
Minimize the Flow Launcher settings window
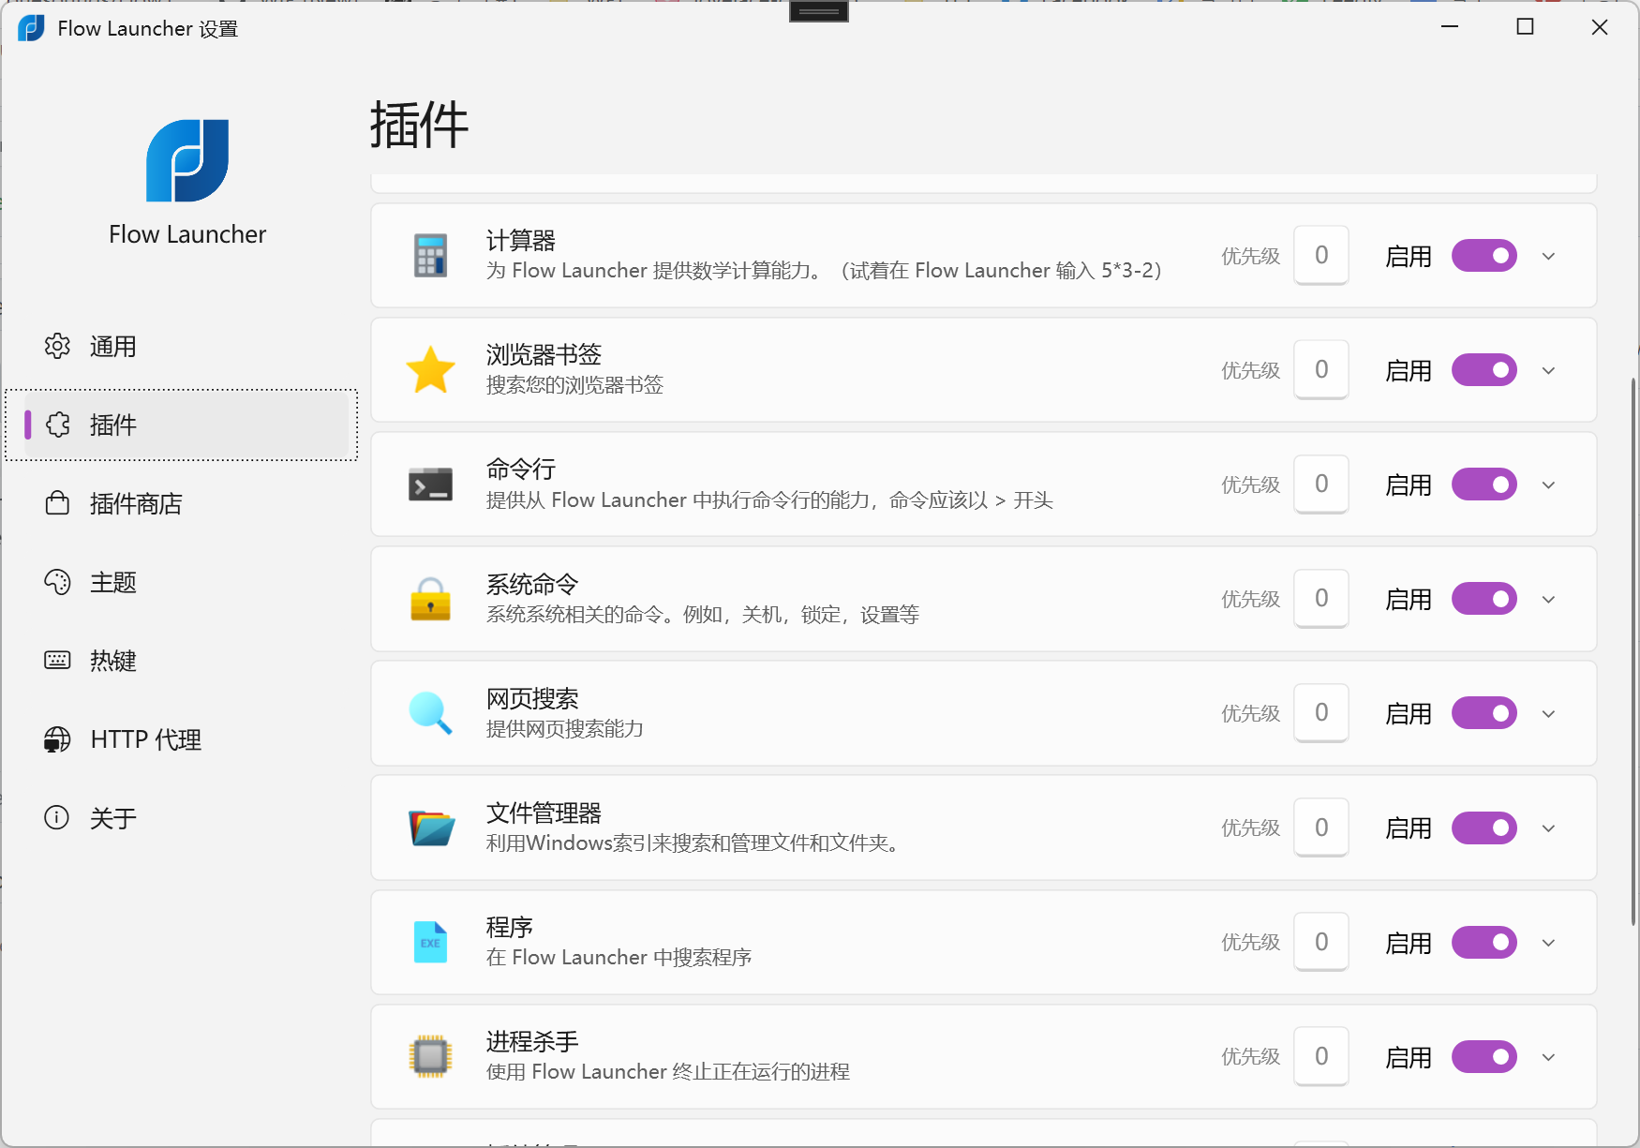[x=1450, y=27]
